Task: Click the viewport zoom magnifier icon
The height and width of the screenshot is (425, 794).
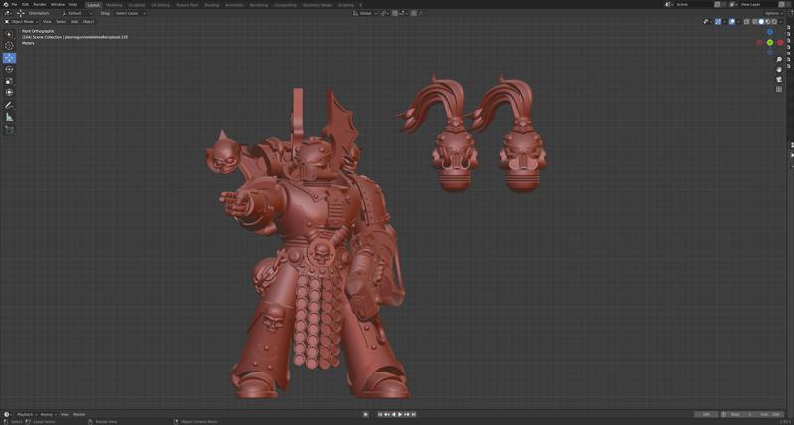Action: (x=779, y=60)
